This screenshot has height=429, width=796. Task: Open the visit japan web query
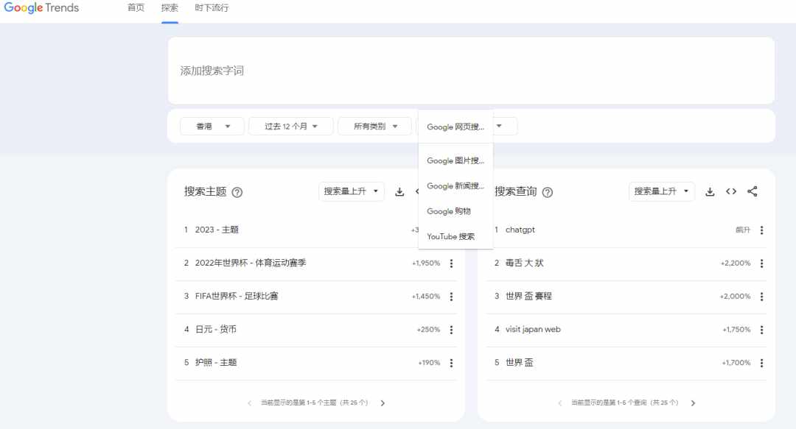pos(533,329)
